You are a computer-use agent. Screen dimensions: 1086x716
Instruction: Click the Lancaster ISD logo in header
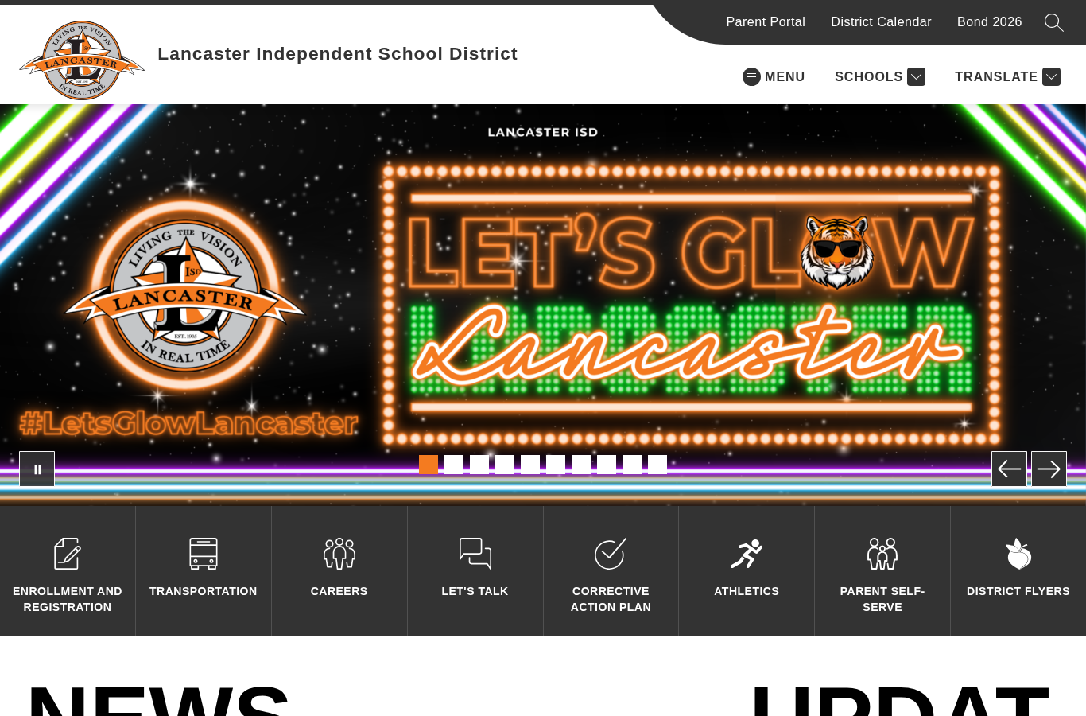coord(82,60)
